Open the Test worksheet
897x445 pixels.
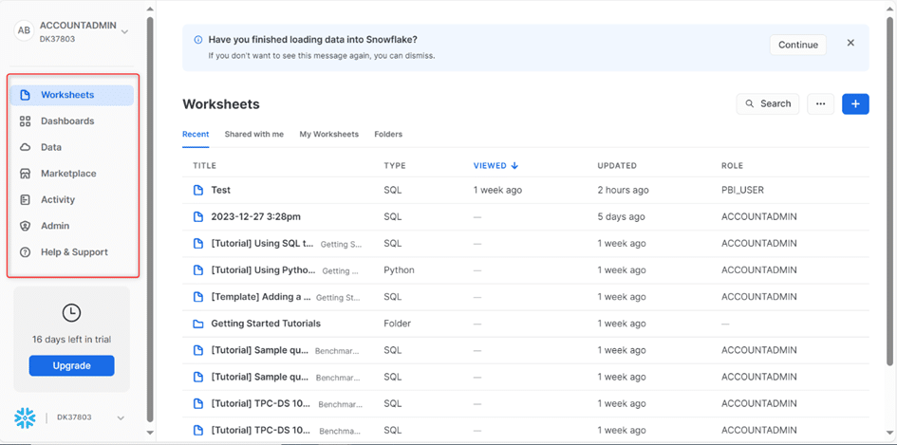tap(221, 191)
